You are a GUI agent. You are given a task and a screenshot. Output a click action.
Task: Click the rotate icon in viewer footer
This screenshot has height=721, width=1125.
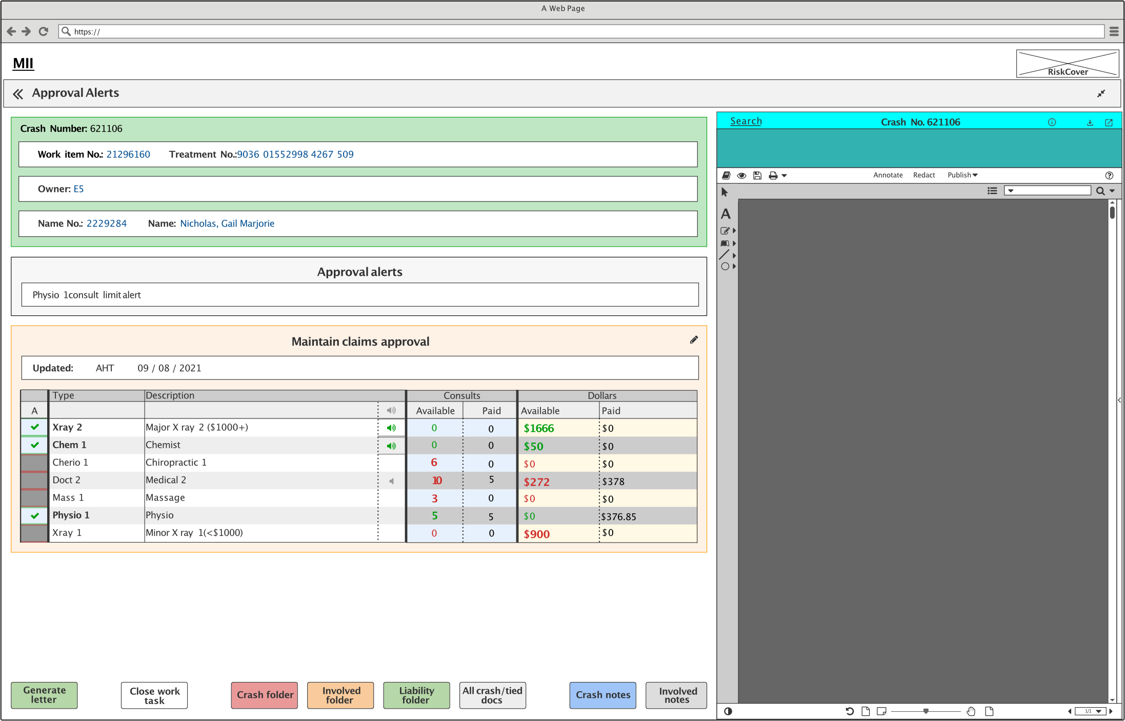850,711
